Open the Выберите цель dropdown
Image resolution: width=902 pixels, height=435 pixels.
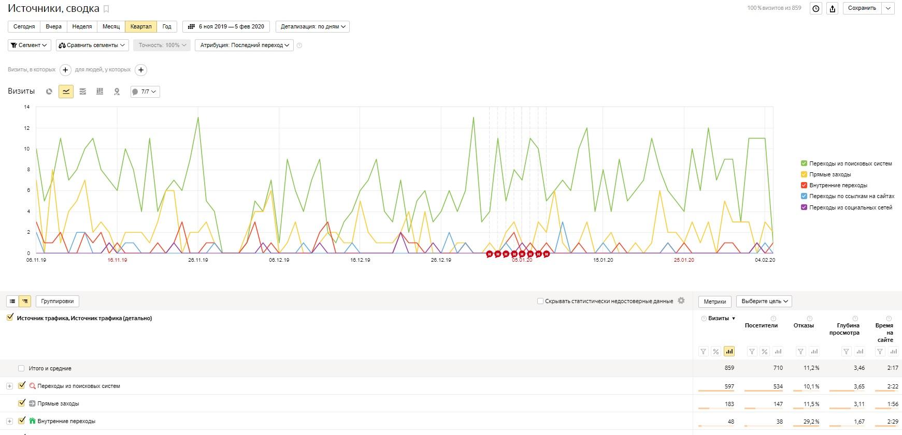pyautogui.click(x=764, y=301)
